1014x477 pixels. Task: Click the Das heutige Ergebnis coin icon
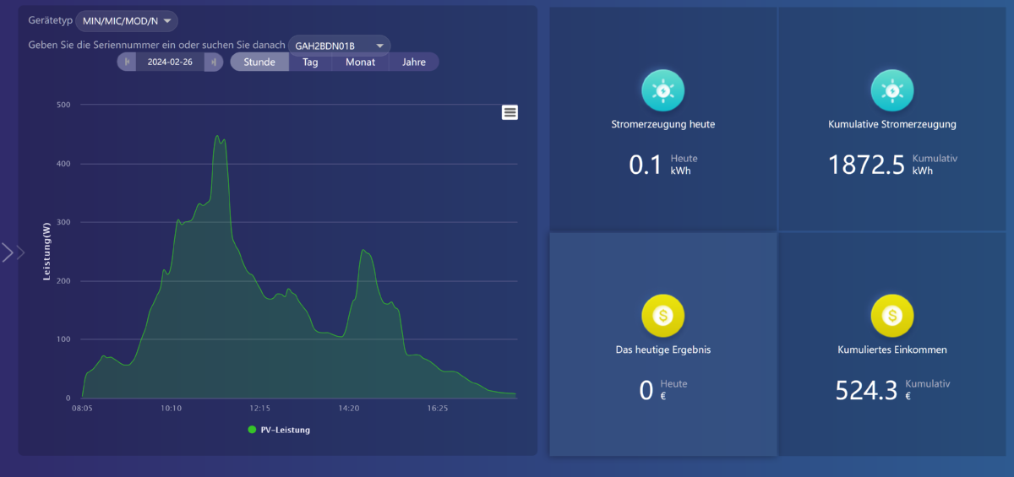(663, 316)
